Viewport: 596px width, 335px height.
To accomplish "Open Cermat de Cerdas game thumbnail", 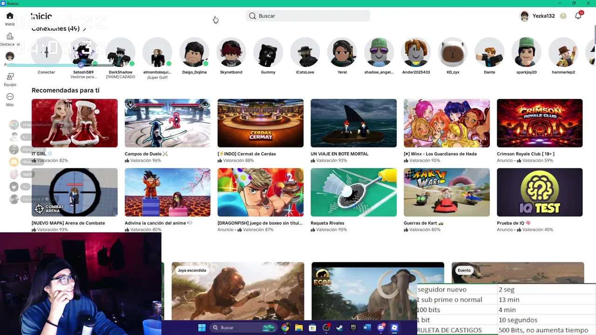I will 260,123.
